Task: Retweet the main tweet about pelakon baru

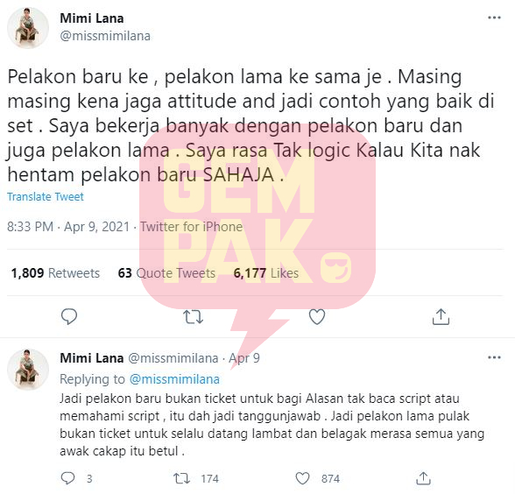Action: coord(193,317)
